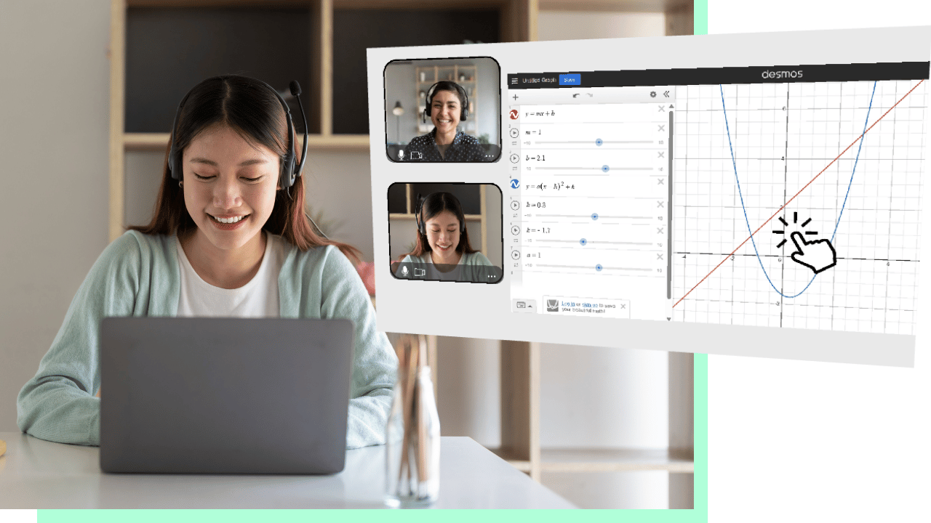Screen dimensions: 931x523
Task: Click the h = 0.8 slider handle
Action: [x=594, y=216]
